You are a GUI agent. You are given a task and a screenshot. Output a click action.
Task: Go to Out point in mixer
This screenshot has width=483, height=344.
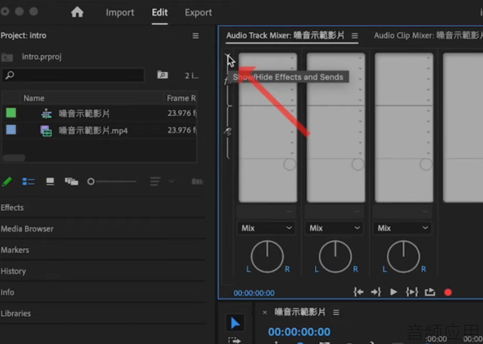coord(376,292)
